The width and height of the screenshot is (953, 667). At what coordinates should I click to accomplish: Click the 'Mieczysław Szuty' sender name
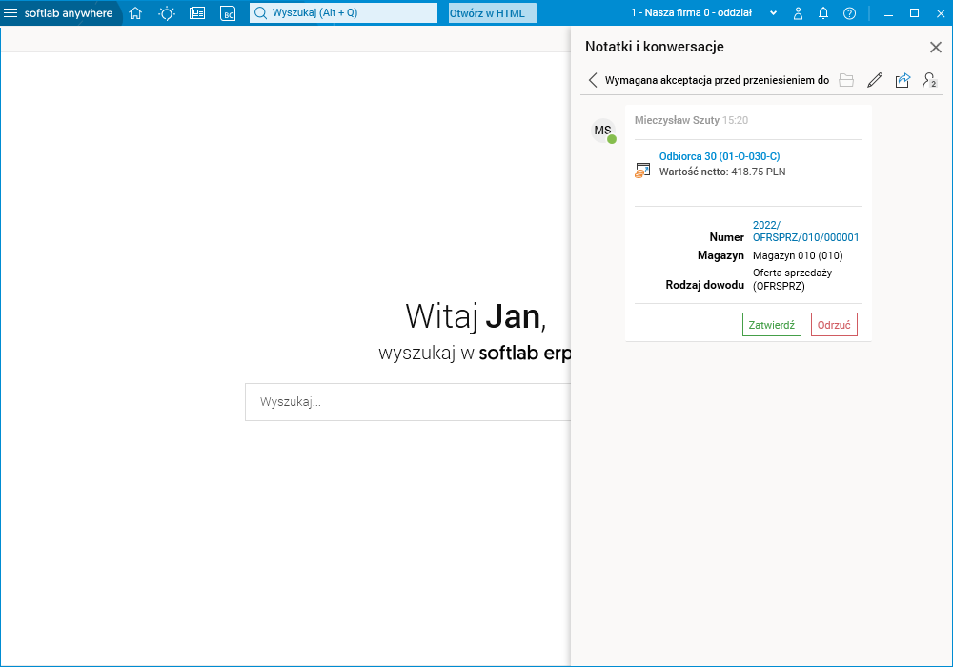coord(677,120)
